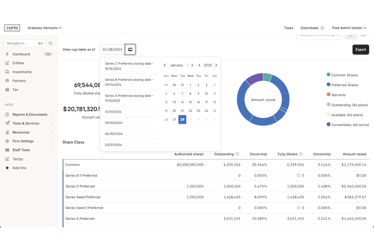The width and height of the screenshot is (374, 249).
Task: Click the Entities chart icon
Action: 7,63
